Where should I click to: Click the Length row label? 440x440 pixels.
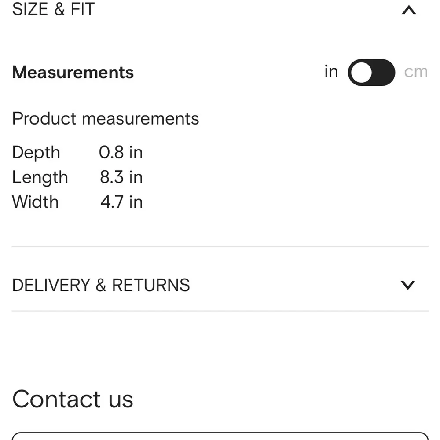click(x=40, y=178)
